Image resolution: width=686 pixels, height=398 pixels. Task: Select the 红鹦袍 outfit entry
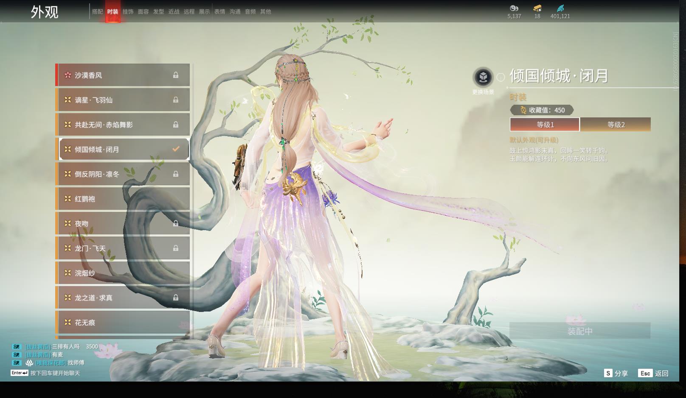click(123, 199)
